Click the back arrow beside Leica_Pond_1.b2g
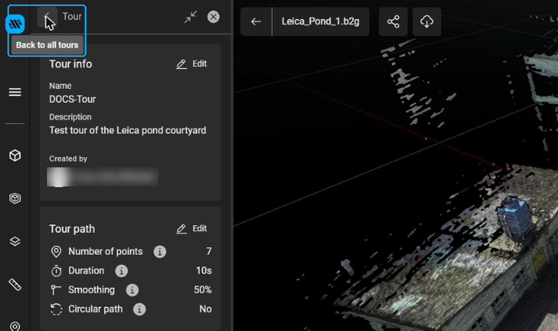The image size is (558, 331). point(256,22)
